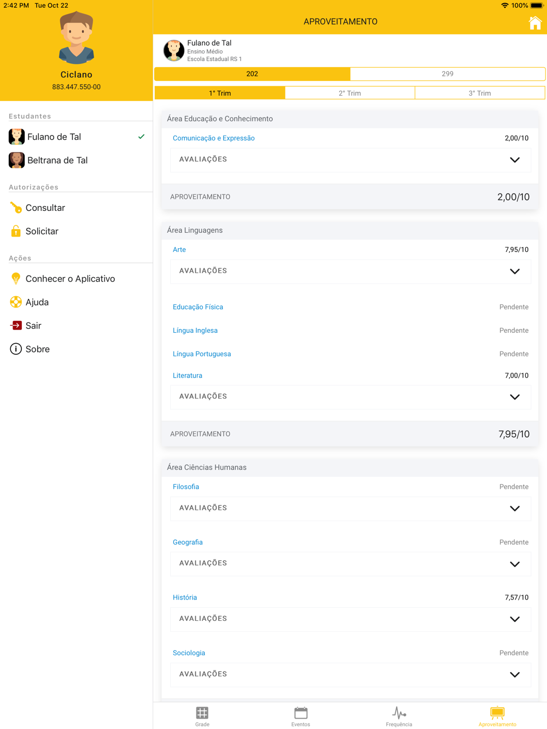Expand Avaliações under Filosofia
Screen dimensions: 547x729
coord(351,508)
